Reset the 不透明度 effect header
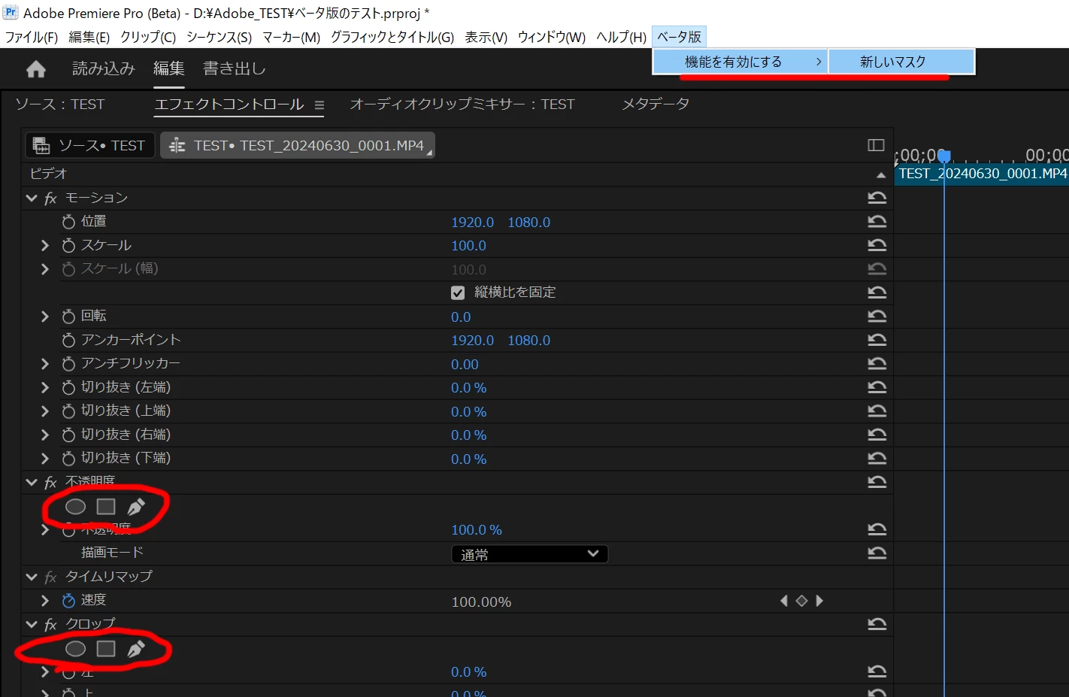 [877, 482]
